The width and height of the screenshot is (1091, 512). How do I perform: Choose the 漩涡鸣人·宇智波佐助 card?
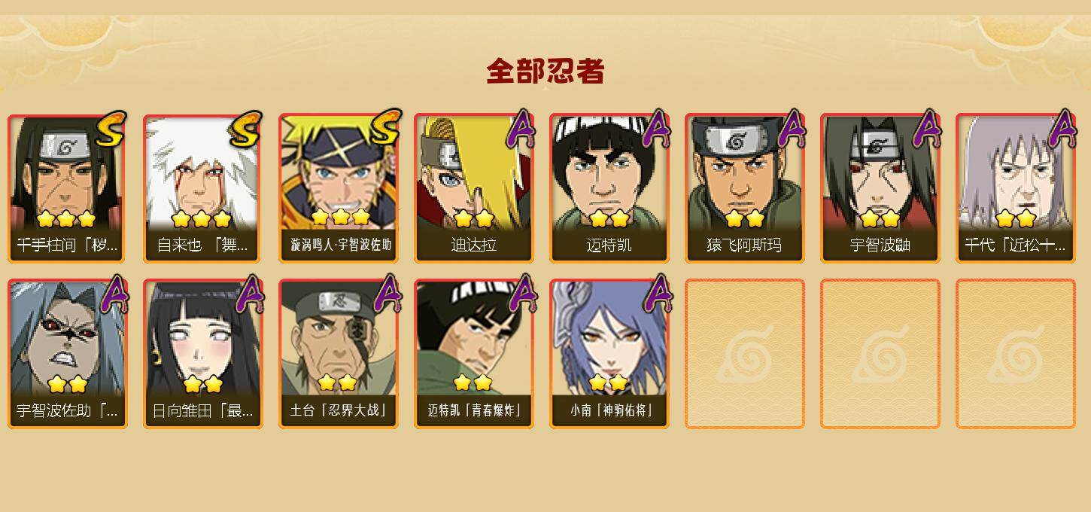pyautogui.click(x=339, y=188)
